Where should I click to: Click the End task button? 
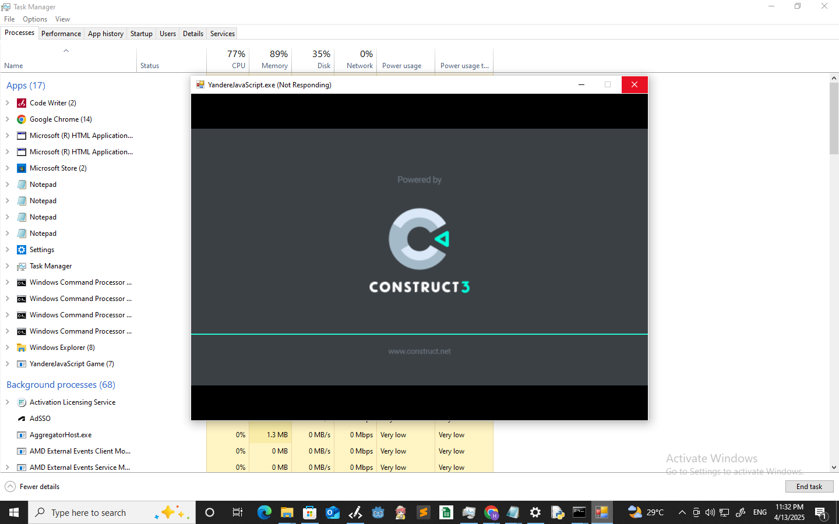coord(809,487)
